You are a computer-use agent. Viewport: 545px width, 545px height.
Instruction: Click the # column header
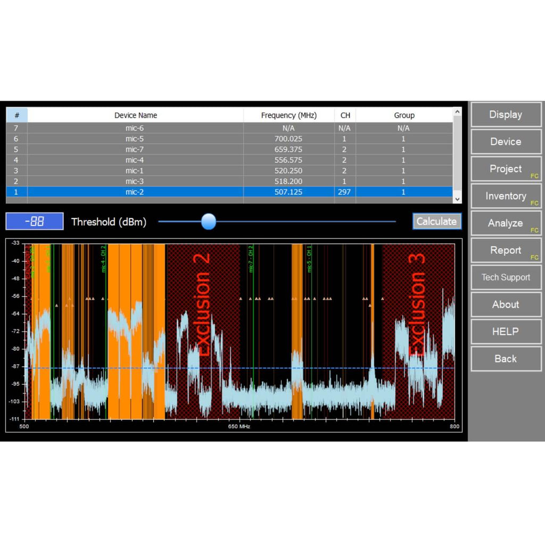[x=16, y=115]
